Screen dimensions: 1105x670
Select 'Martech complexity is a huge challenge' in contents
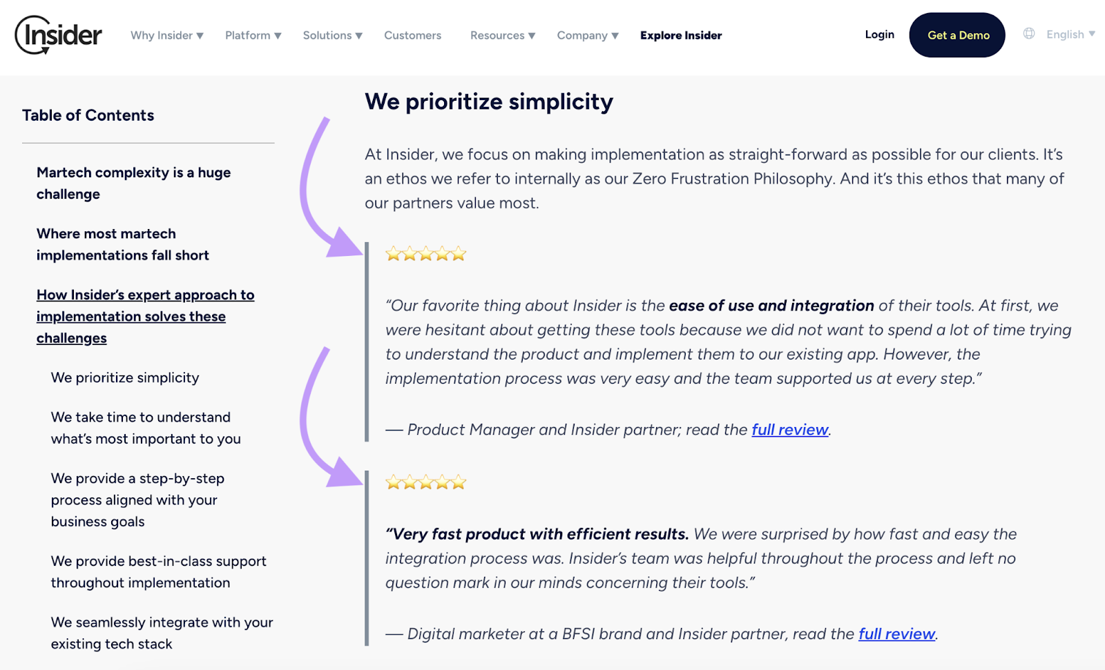[x=133, y=183]
